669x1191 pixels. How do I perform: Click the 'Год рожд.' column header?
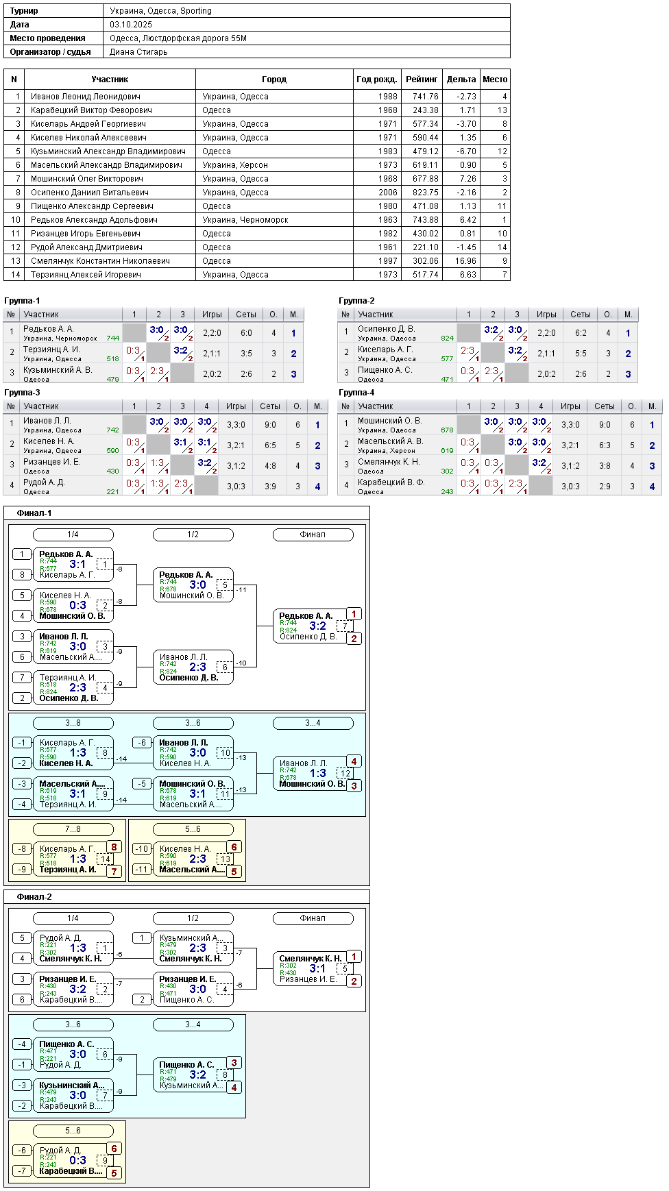coord(377,79)
